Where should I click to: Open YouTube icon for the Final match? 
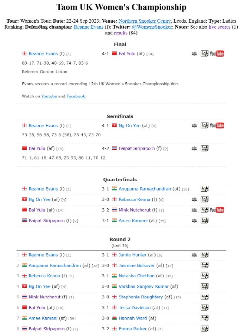[217, 54]
